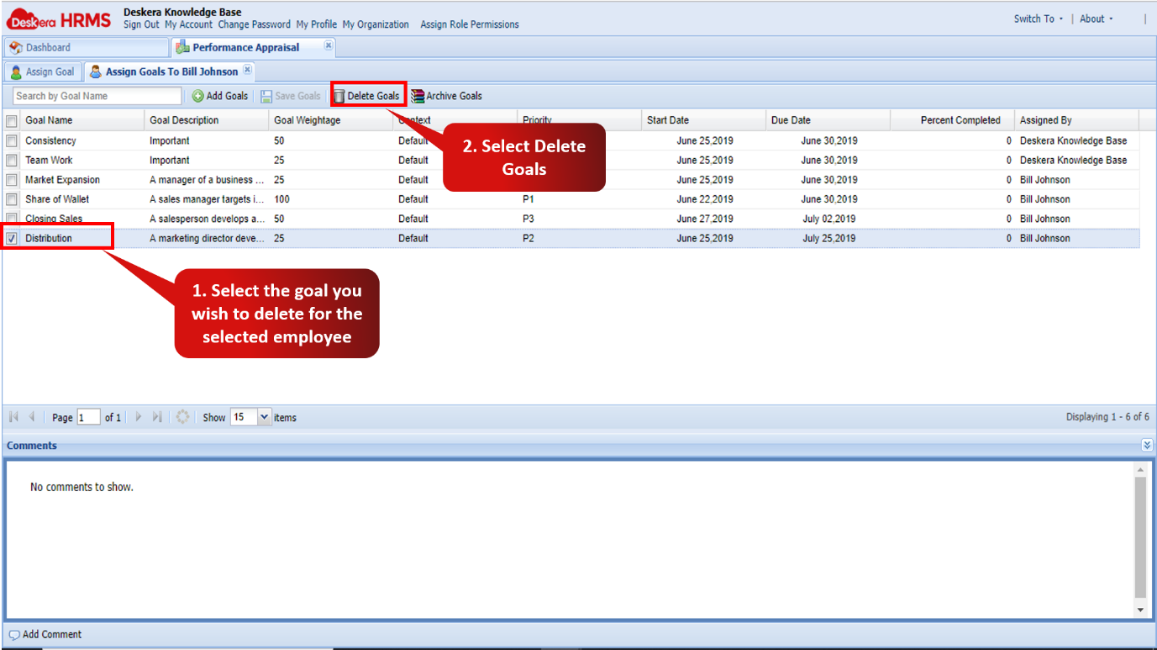Toggle the select-all header checkbox

[12, 121]
